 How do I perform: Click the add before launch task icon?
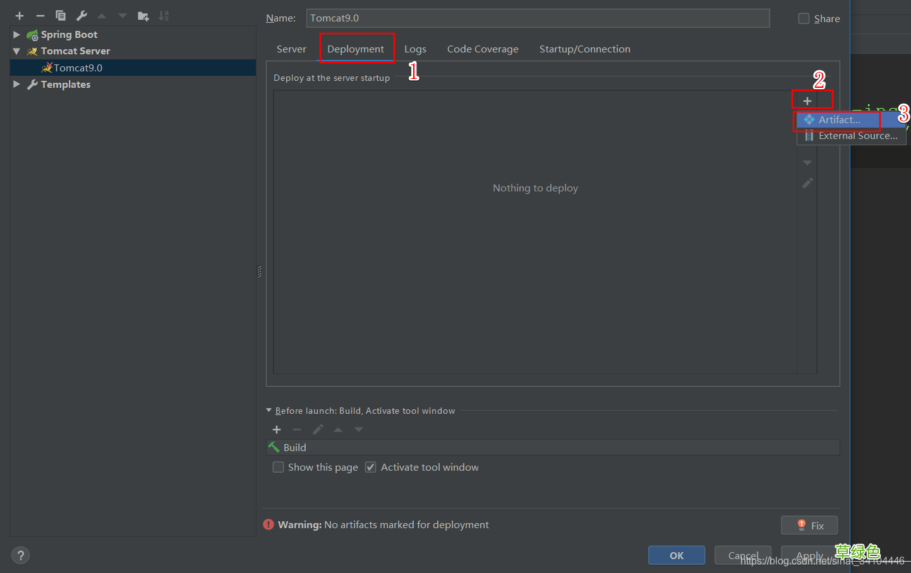coord(277,430)
